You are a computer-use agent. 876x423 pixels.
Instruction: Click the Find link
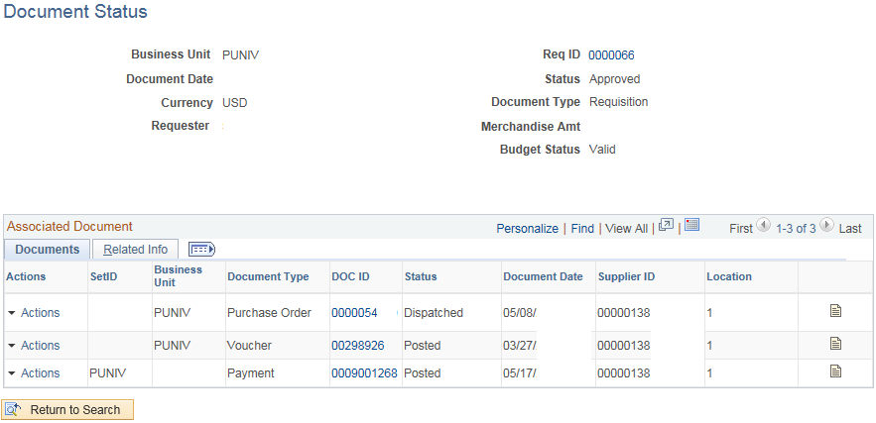582,229
